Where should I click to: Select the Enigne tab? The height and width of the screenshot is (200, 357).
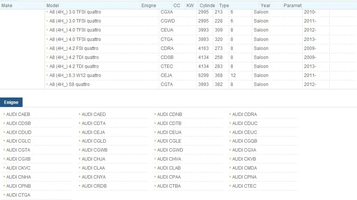click(x=11, y=102)
